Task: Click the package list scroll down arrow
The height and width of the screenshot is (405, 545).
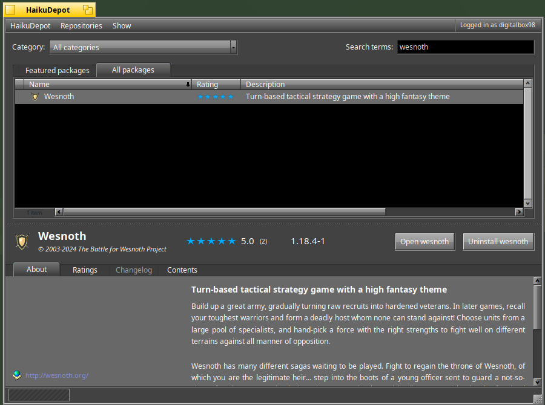Action: point(527,203)
